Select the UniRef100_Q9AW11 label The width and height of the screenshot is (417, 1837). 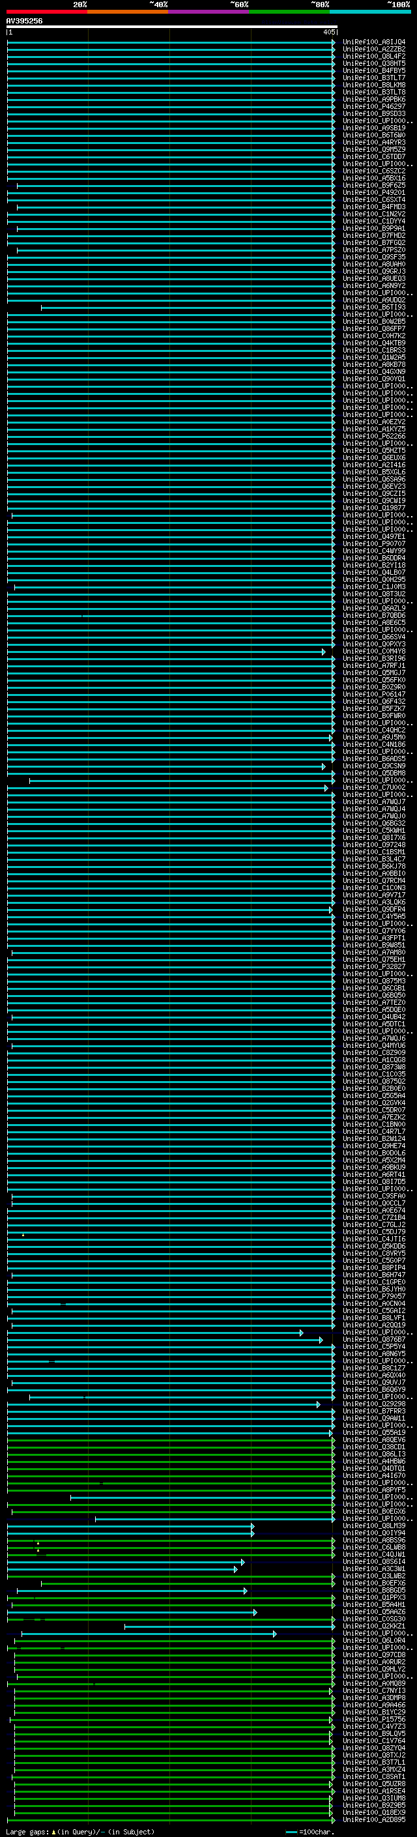click(374, 1418)
